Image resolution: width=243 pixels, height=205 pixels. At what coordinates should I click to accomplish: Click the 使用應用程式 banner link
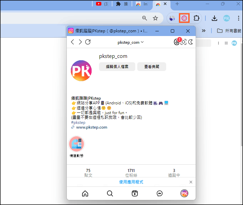(x=131, y=182)
